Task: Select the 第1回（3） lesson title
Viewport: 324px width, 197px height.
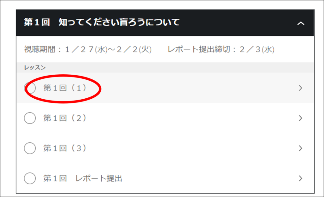Action: tap(65, 148)
